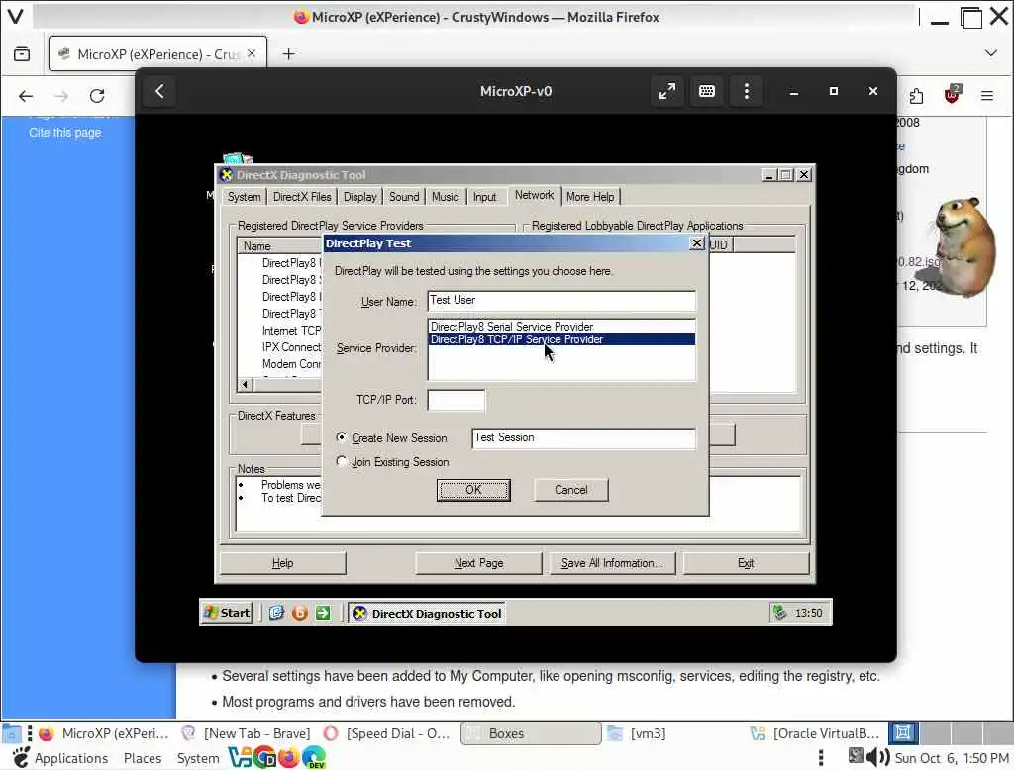Select Create New Session radio button
1014x770 pixels.
[x=341, y=437]
